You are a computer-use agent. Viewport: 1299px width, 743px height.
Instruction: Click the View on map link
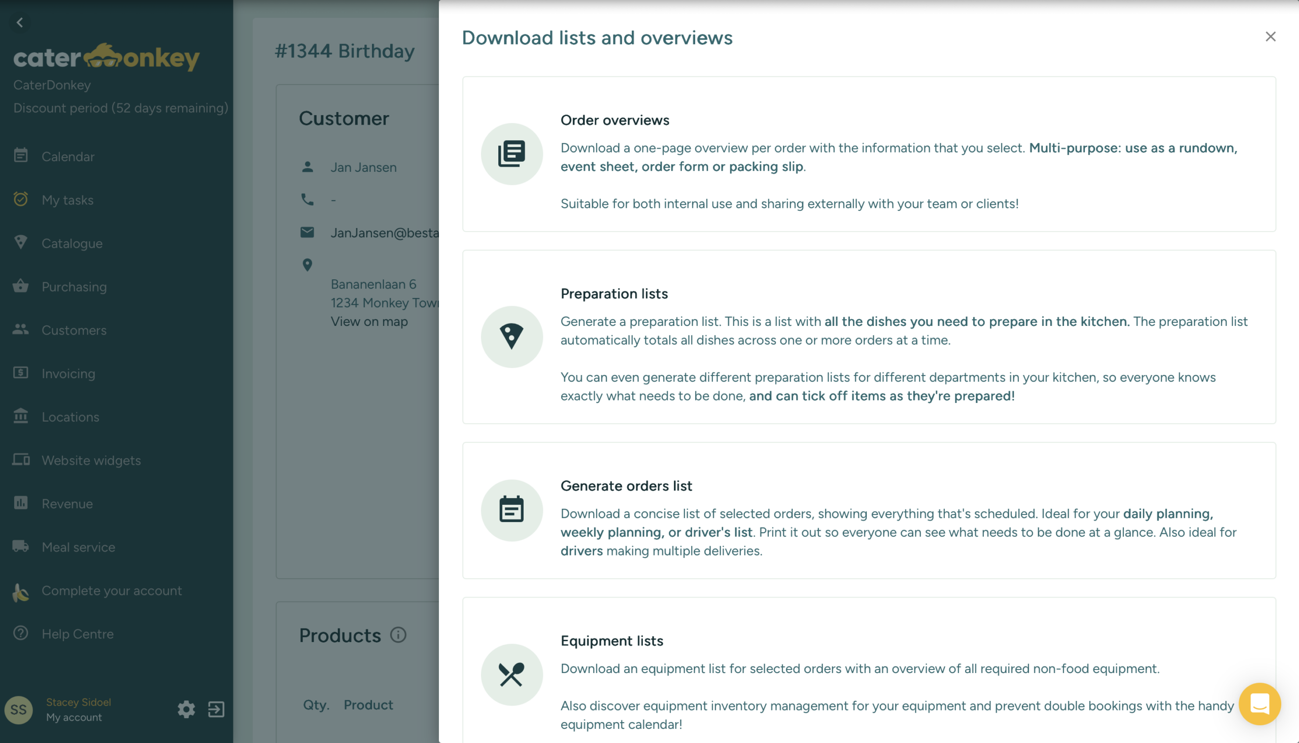[x=369, y=321]
